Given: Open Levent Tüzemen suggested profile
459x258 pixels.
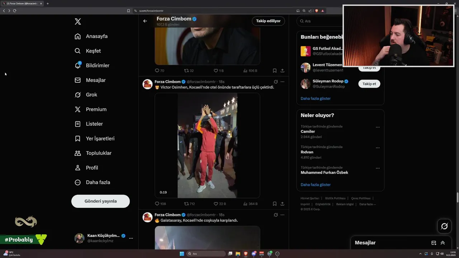Looking at the screenshot, I should click(x=322, y=67).
